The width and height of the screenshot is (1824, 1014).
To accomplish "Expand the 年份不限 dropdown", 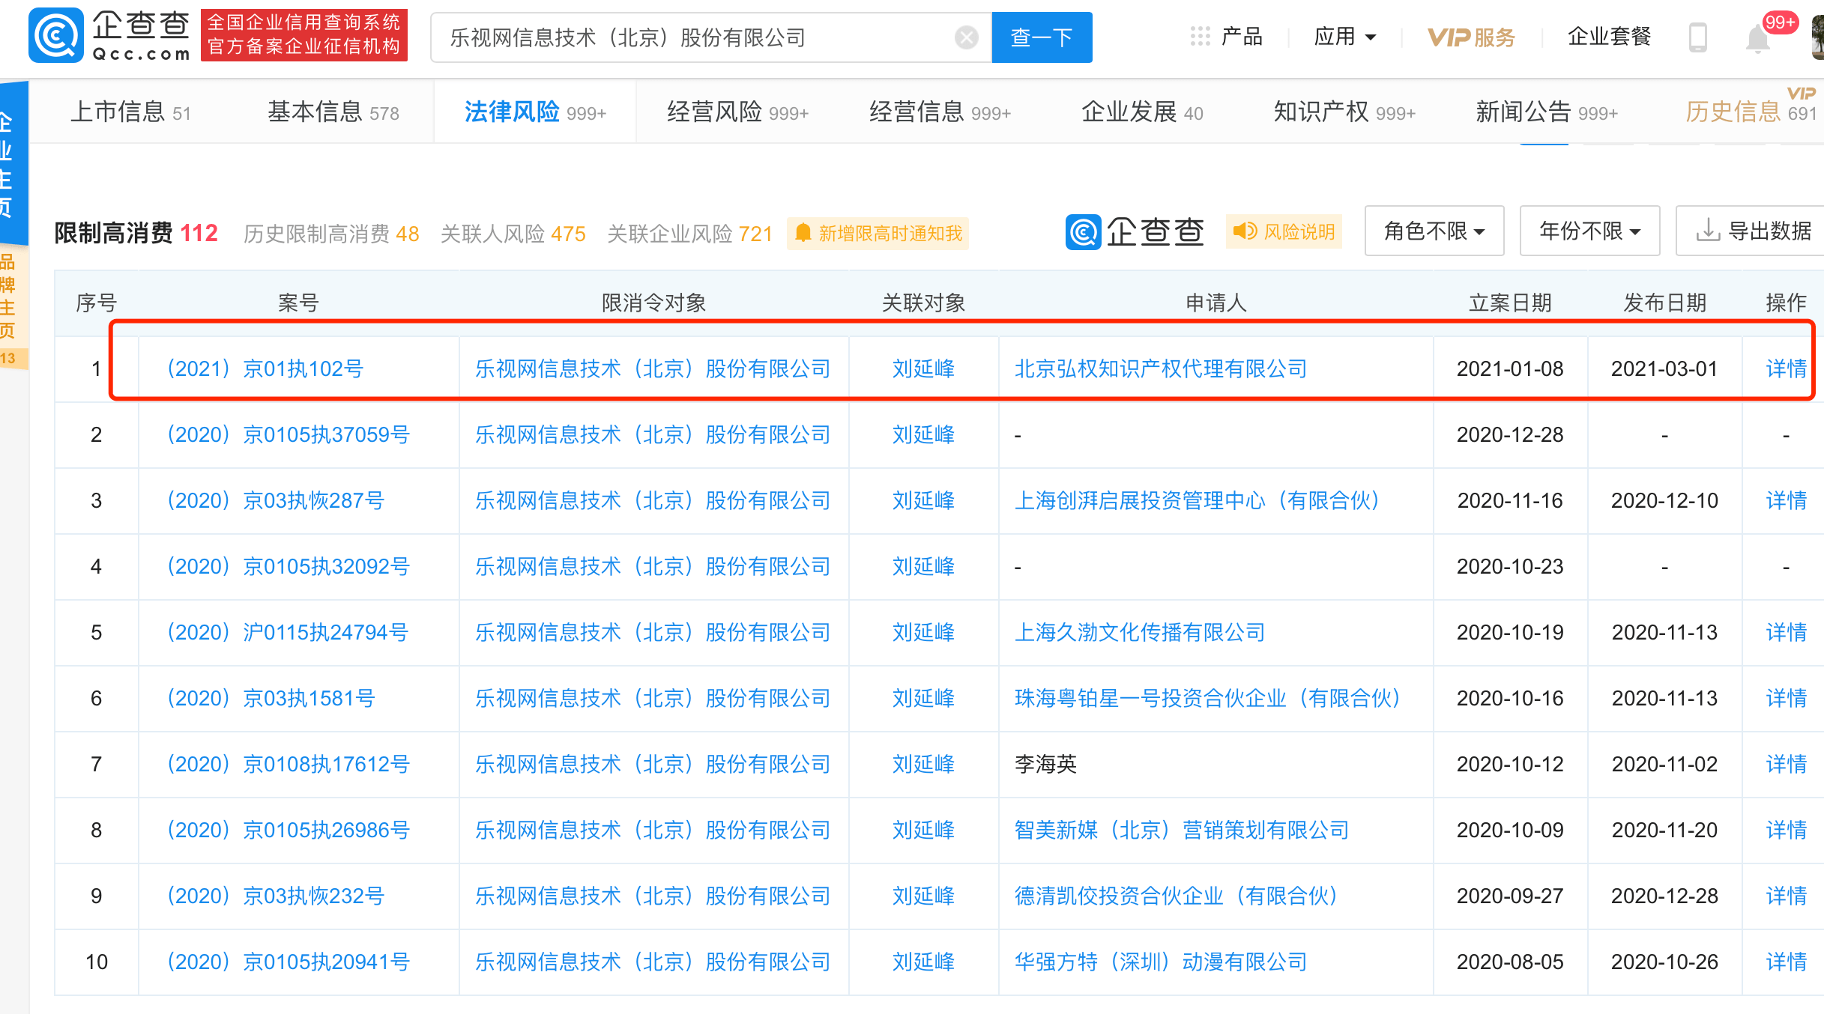I will (1589, 231).
